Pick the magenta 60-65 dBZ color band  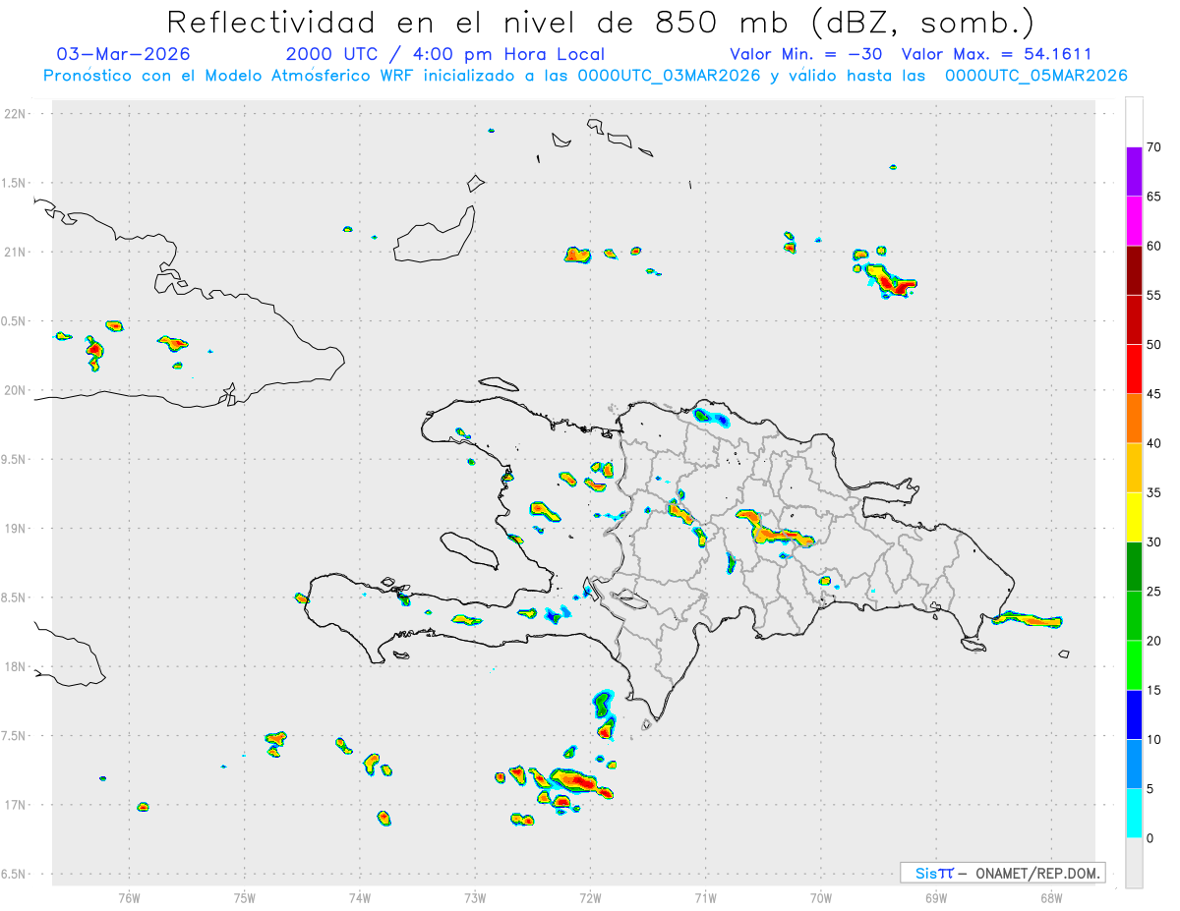click(x=1135, y=220)
